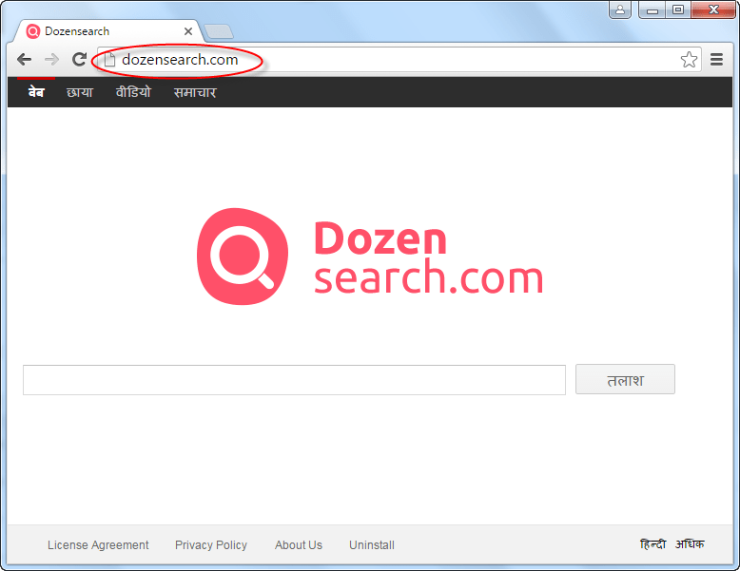The width and height of the screenshot is (740, 571).
Task: Maximize the browser window
Action: (678, 10)
